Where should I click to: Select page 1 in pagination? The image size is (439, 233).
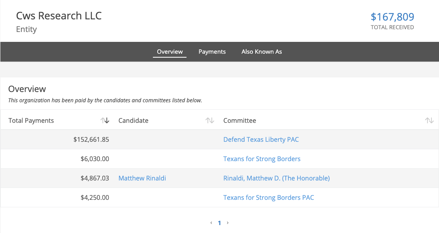[x=219, y=223]
